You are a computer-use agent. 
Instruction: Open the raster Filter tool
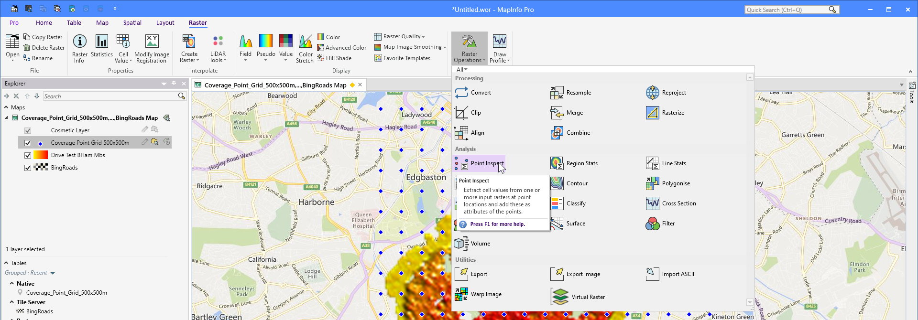[x=660, y=224]
